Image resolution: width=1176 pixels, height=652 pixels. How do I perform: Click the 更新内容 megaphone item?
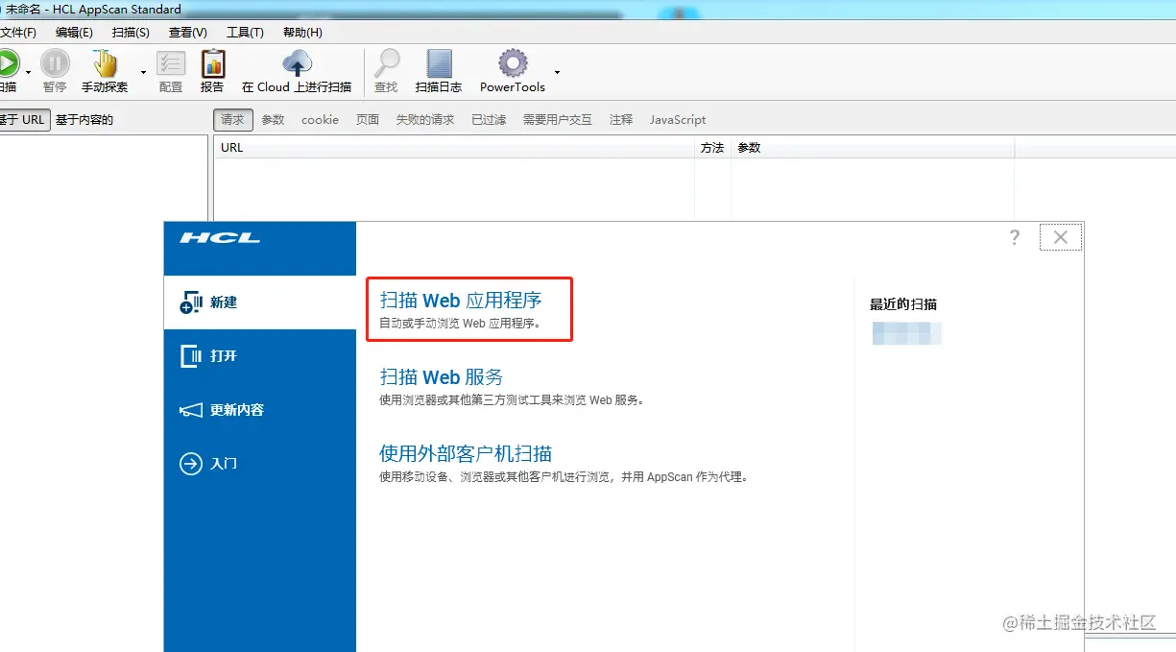coord(260,410)
